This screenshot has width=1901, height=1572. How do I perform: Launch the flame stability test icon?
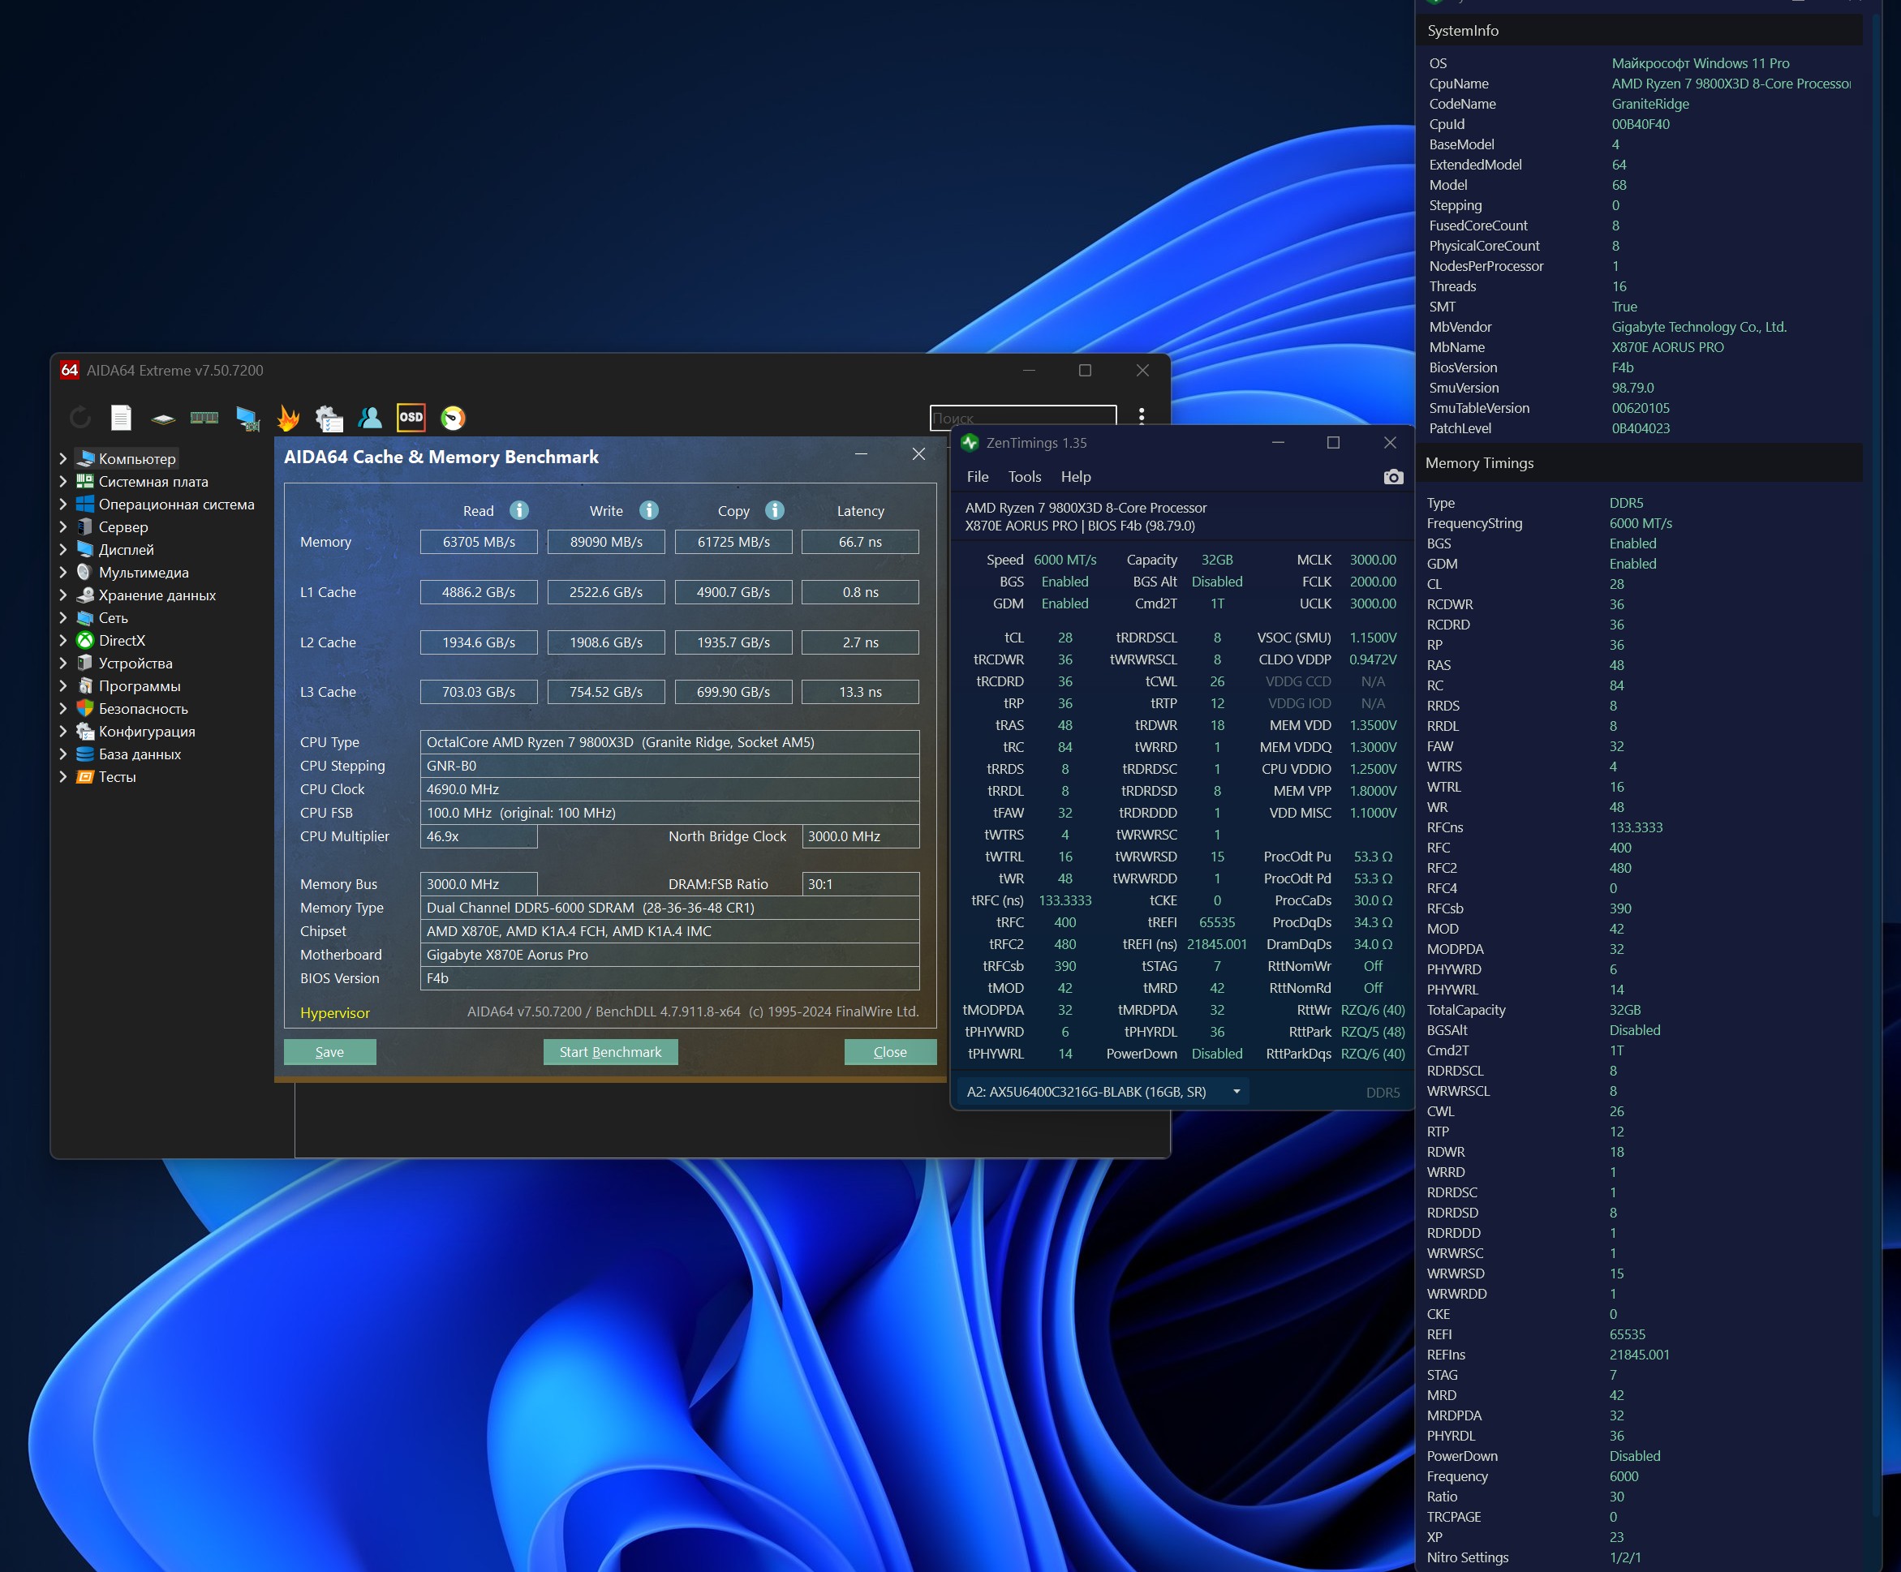pos(288,418)
